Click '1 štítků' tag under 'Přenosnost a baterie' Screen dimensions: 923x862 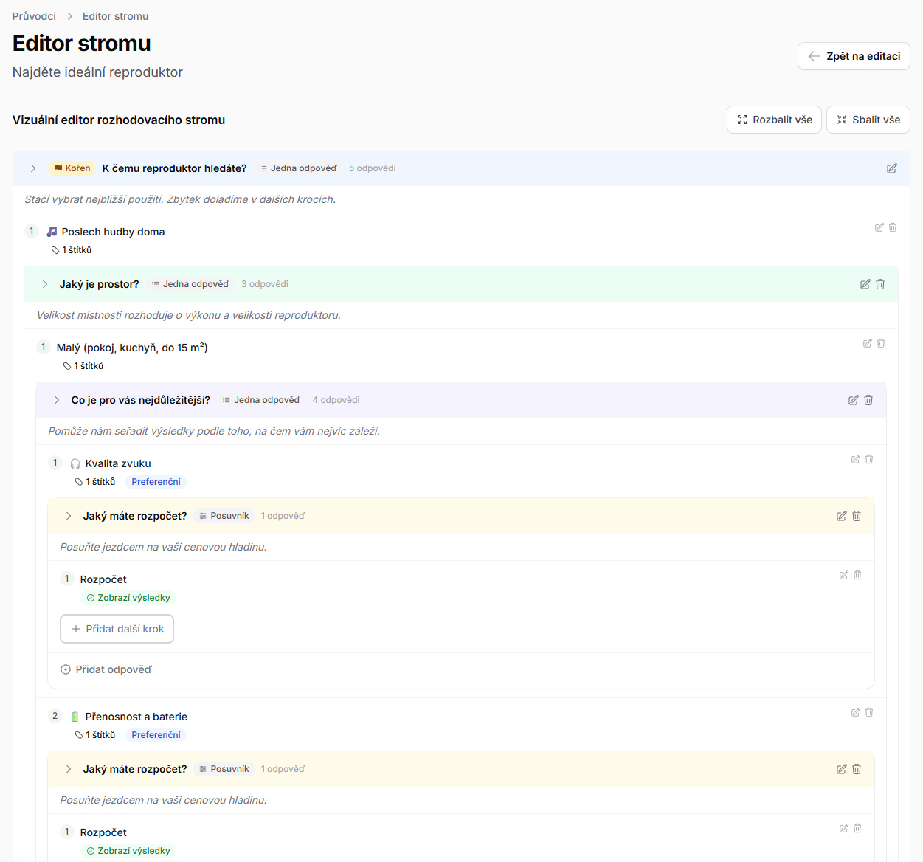tap(95, 735)
